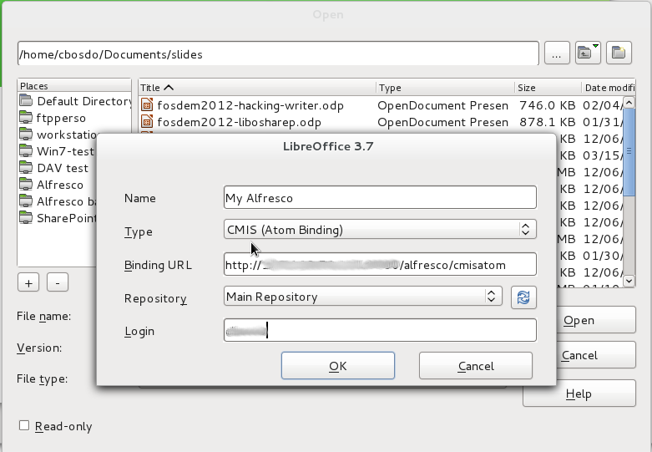Click fosdem2012-hacking-writer.odp file icon
The height and width of the screenshot is (452, 652).
[147, 105]
